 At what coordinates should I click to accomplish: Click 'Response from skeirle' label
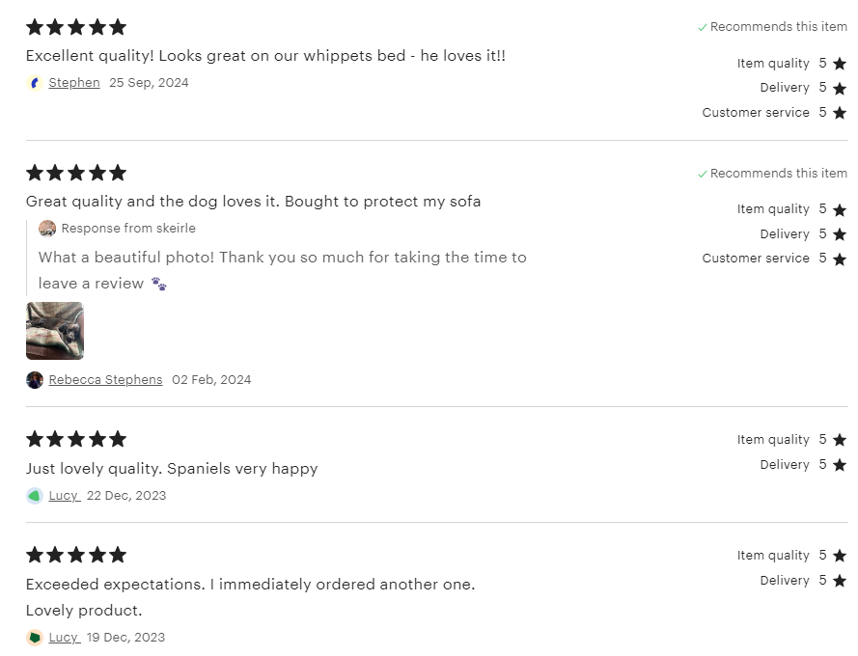click(128, 228)
